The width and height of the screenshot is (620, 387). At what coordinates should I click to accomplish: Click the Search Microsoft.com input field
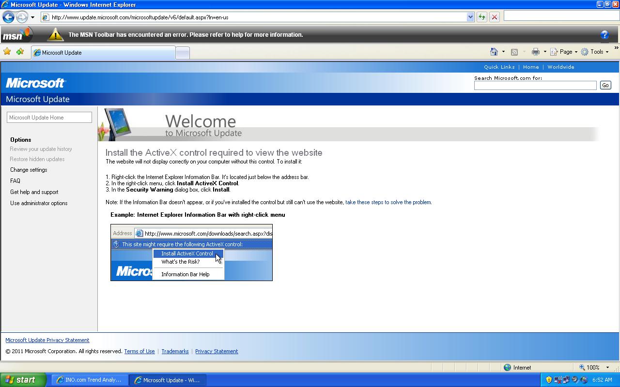(x=535, y=86)
